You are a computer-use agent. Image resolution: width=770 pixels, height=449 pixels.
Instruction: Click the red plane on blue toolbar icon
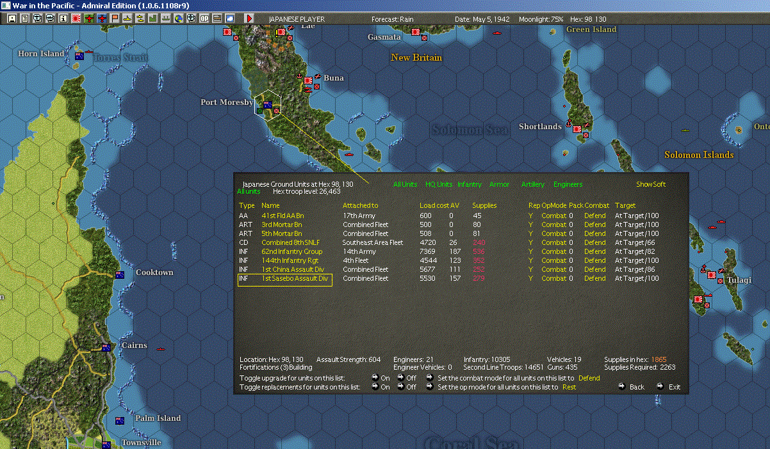click(x=102, y=19)
